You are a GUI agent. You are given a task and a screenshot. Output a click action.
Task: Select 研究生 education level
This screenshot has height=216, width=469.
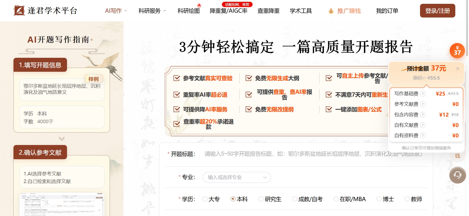click(270, 199)
